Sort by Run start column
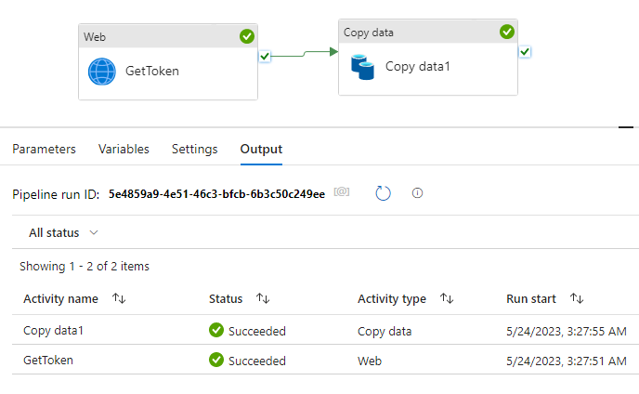This screenshot has width=639, height=394. 577,298
